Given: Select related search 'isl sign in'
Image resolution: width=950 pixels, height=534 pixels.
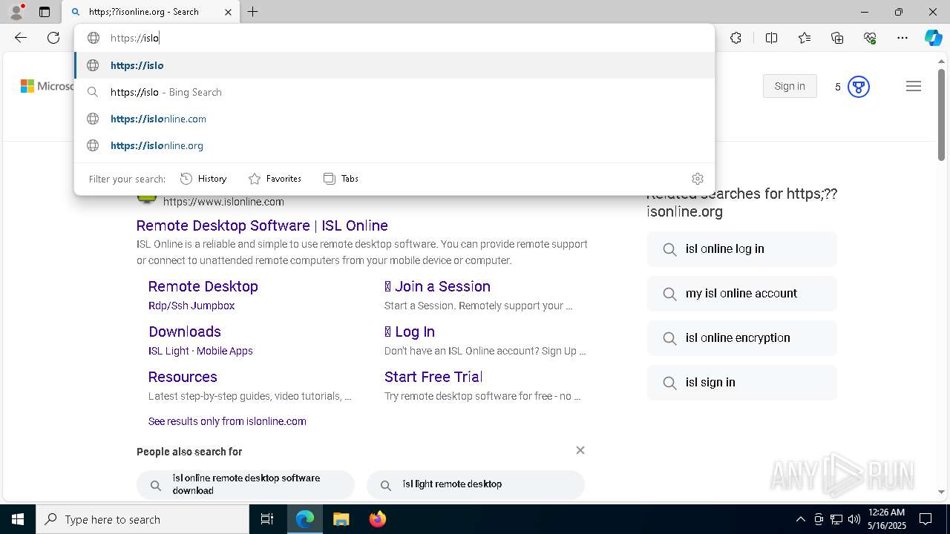Looking at the screenshot, I should 742,383.
